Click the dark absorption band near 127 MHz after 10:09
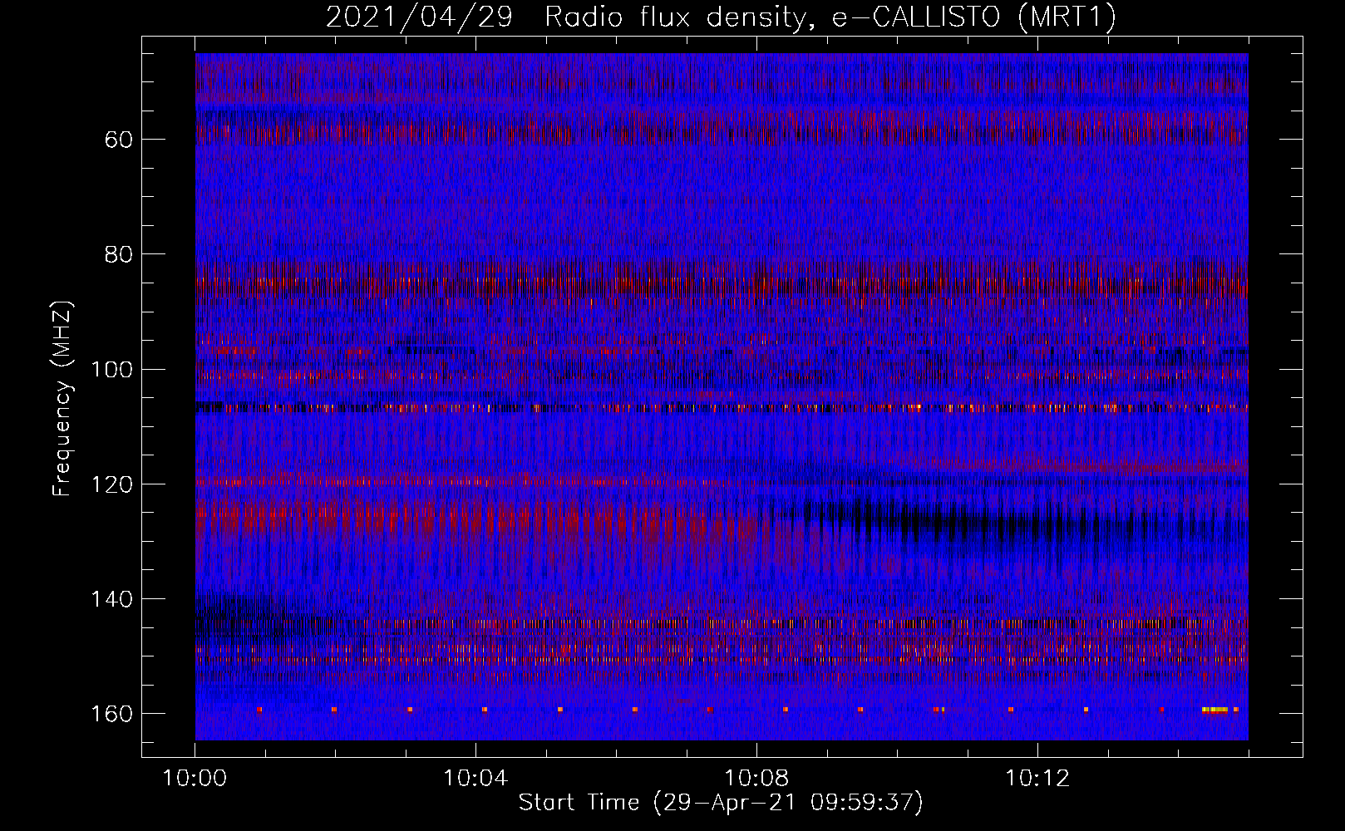1345x831 pixels. (x=1031, y=524)
